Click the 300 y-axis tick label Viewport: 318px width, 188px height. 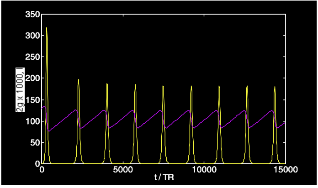pyautogui.click(x=32, y=36)
